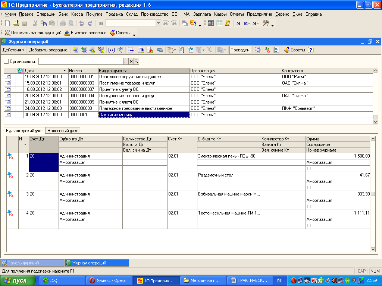Open the Зарплата menu

click(202, 14)
